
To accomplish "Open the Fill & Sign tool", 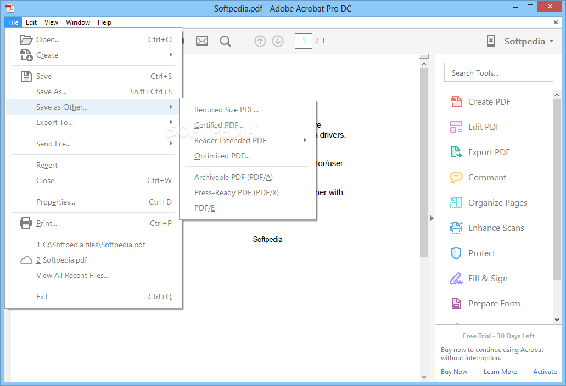I will click(x=479, y=279).
